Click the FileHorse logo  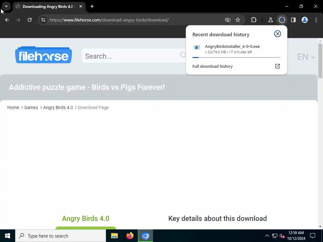coord(44,55)
